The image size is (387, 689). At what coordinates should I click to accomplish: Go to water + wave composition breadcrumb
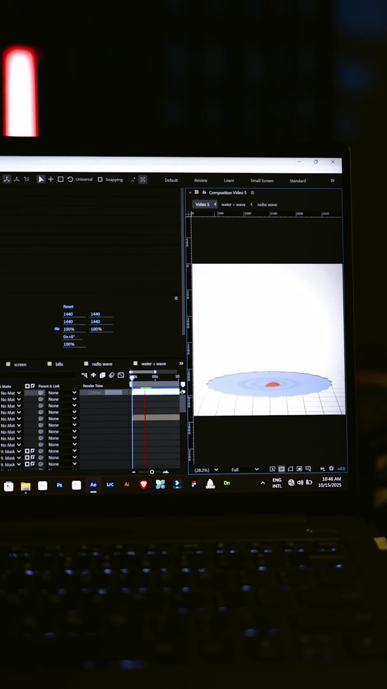pos(233,204)
